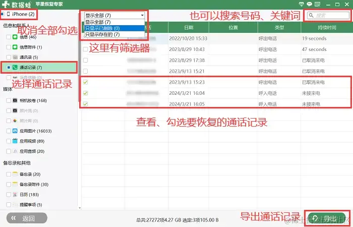The width and height of the screenshot is (353, 227).
Task: Select the 提醒事项 (5) category
Action: (31, 204)
